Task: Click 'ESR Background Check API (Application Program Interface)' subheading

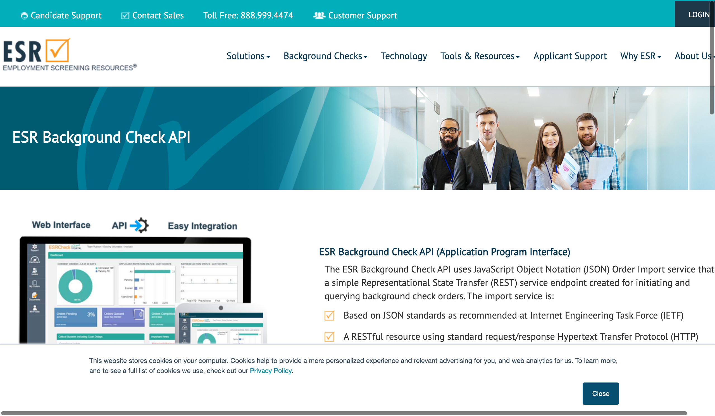Action: [x=445, y=252]
